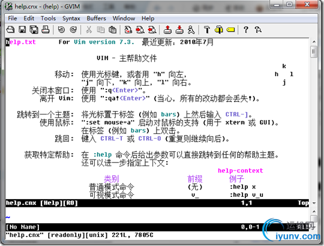324x246 pixels.
Task: Click the Help question mark icon
Action: point(246,30)
